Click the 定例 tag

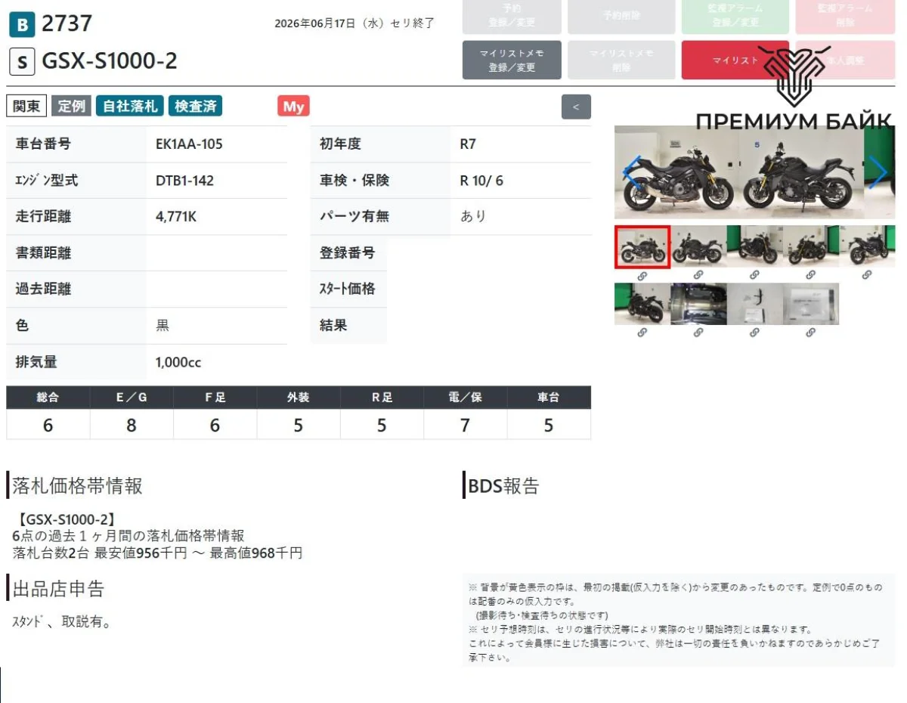pos(72,107)
